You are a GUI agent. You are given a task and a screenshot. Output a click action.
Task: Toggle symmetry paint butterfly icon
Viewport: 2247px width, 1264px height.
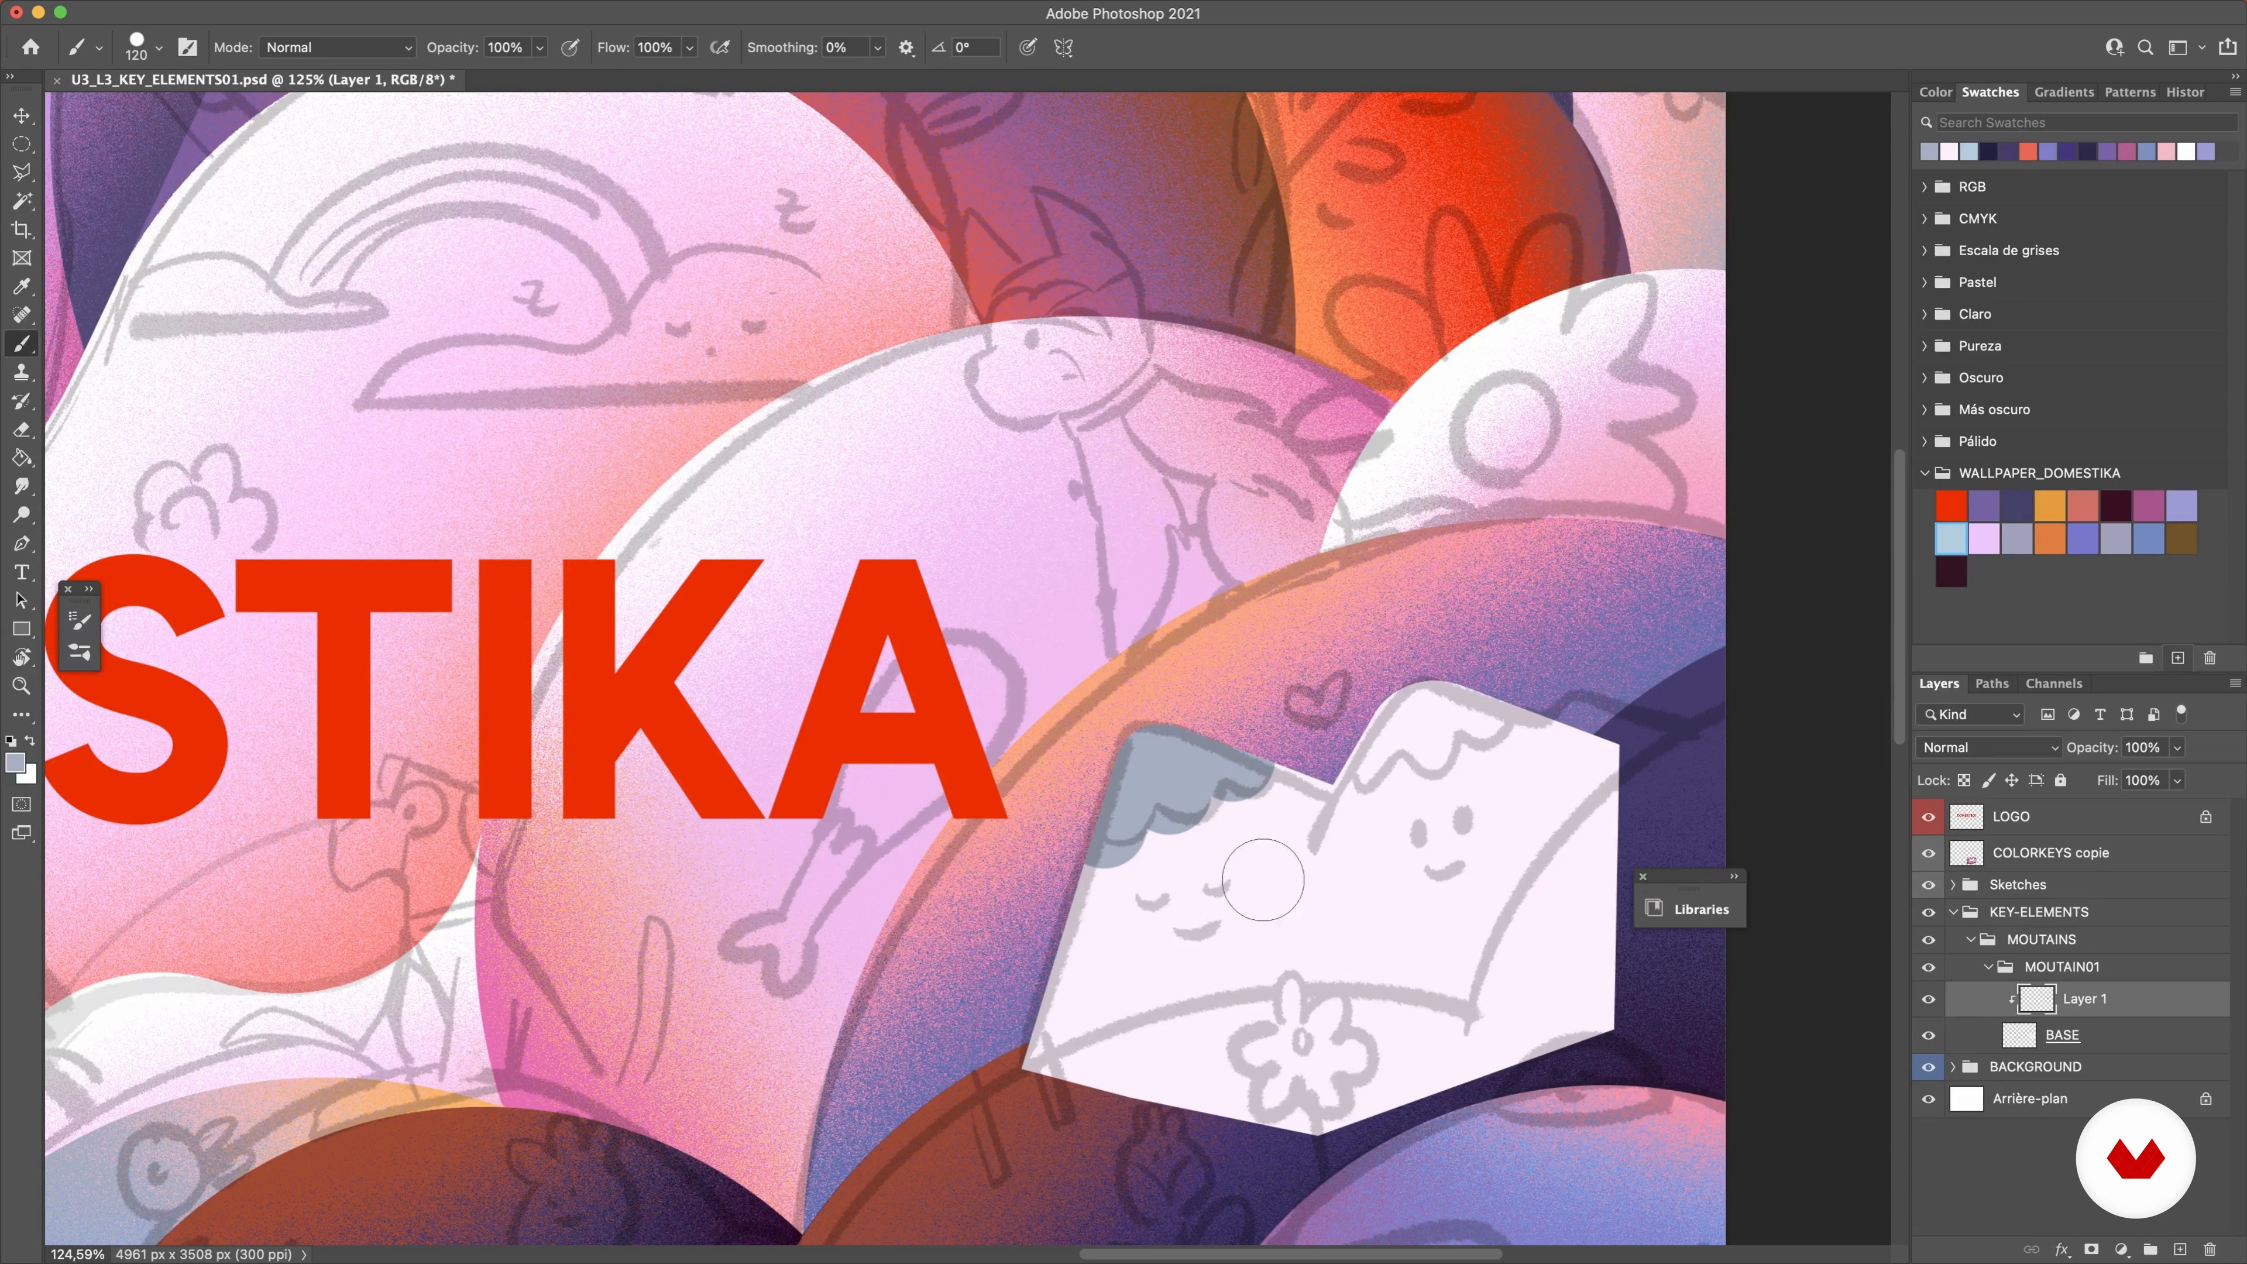coord(1063,47)
